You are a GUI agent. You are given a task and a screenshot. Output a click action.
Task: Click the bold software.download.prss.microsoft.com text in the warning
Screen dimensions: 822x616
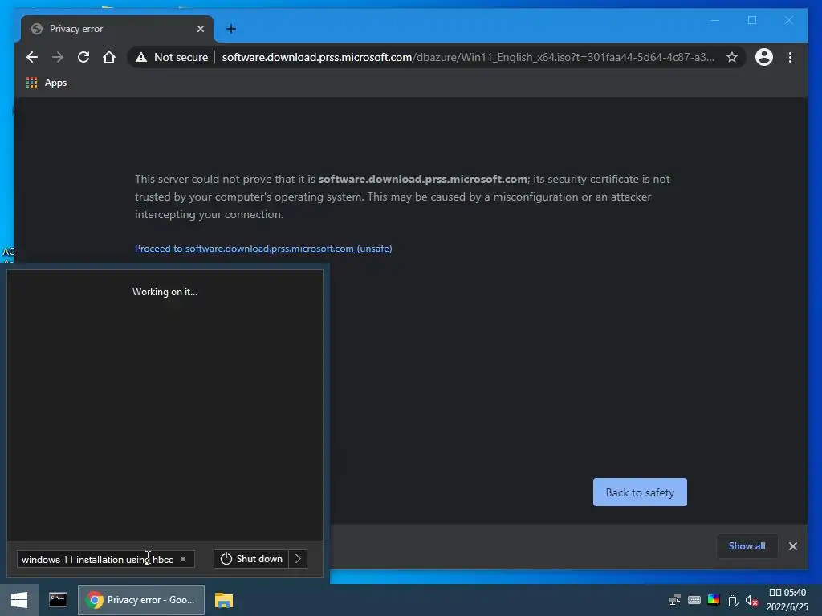(x=422, y=179)
